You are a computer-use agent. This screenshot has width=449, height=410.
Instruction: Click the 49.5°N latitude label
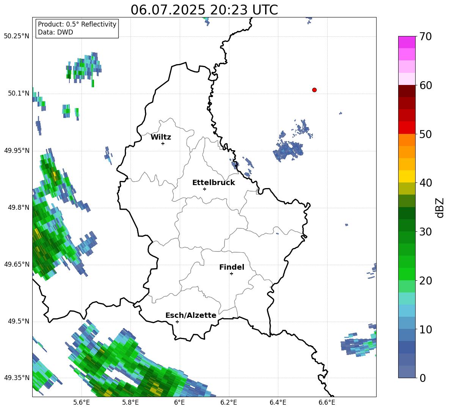point(19,321)
